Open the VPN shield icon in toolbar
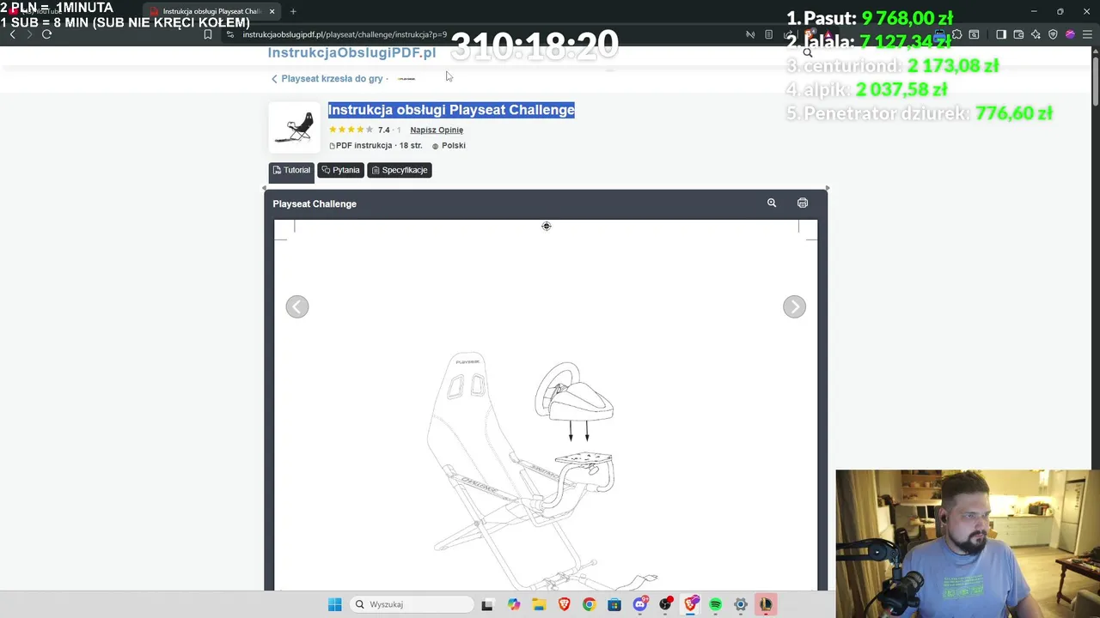Viewport: 1100px width, 618px height. tap(1053, 34)
